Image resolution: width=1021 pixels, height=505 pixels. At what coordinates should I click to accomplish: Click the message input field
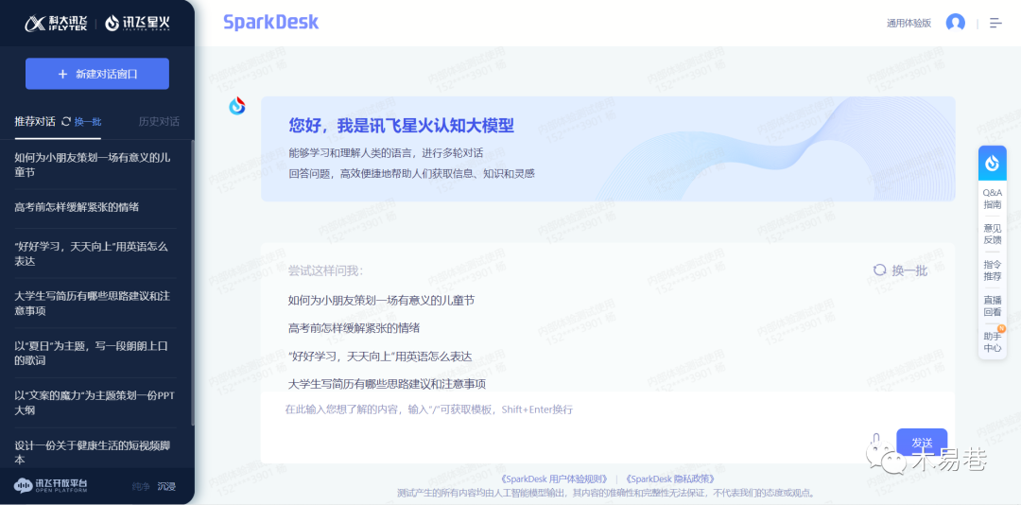[x=608, y=427]
